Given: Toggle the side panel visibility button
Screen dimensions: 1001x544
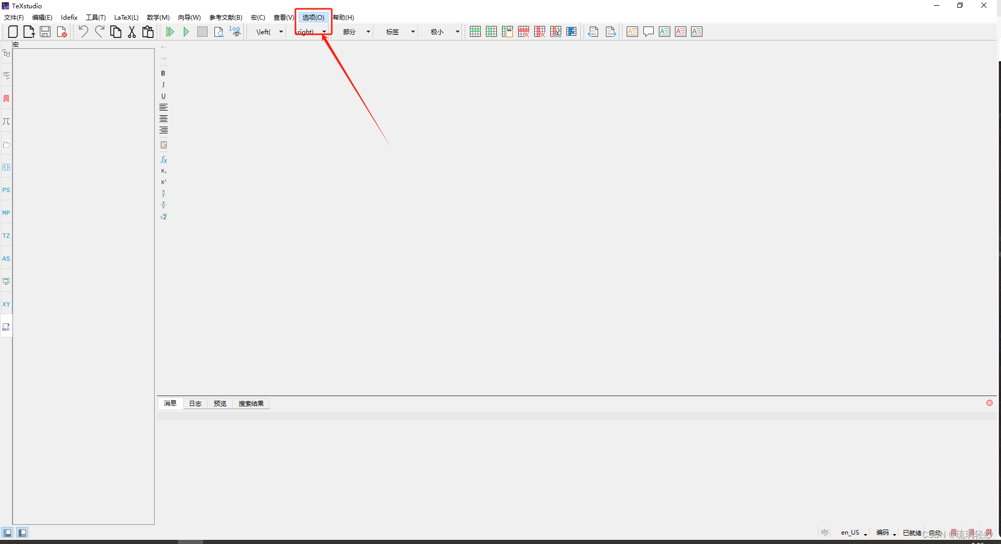Looking at the screenshot, I should 7,533.
